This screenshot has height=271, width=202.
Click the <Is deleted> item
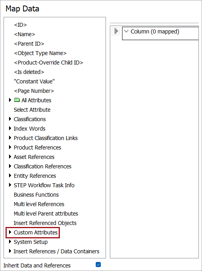(x=29, y=72)
